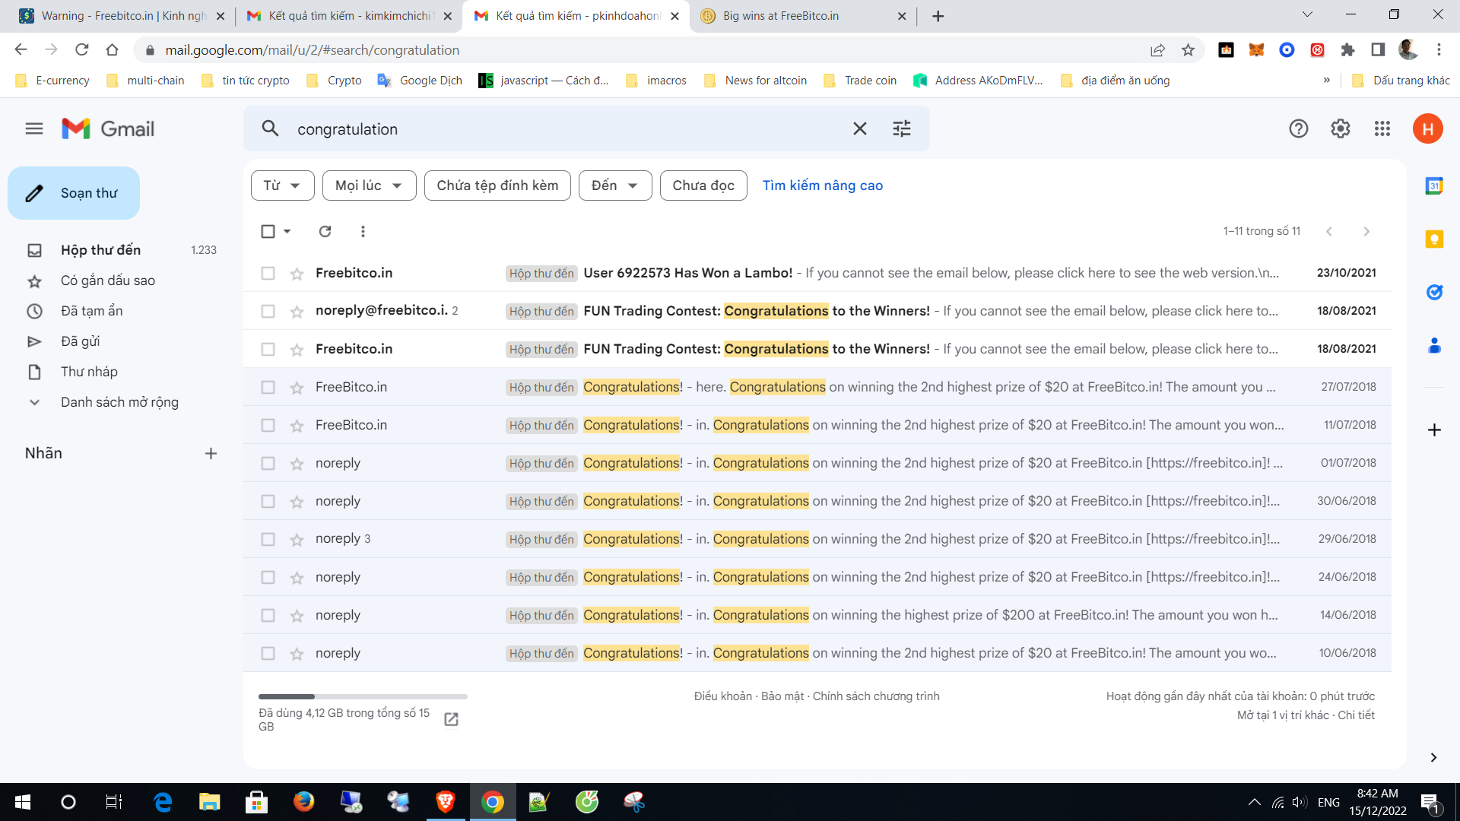Select checkbox of the 14/06/2018 noreply email

coord(268,615)
